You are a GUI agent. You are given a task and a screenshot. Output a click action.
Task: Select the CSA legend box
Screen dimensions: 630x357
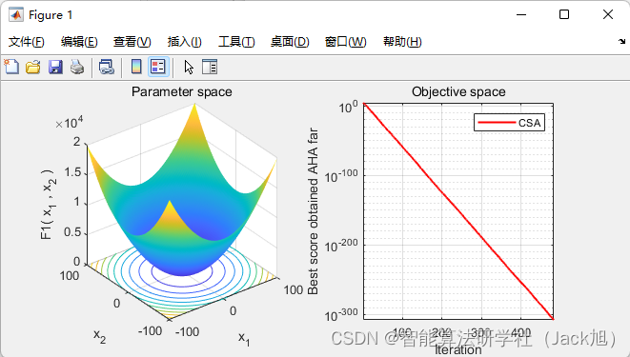click(510, 123)
